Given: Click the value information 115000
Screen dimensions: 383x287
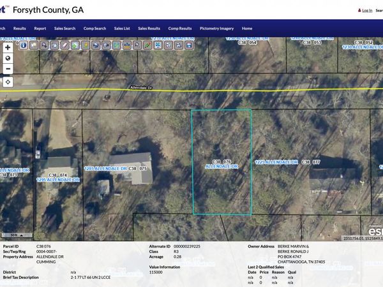Looking at the screenshot, I should [x=156, y=272].
